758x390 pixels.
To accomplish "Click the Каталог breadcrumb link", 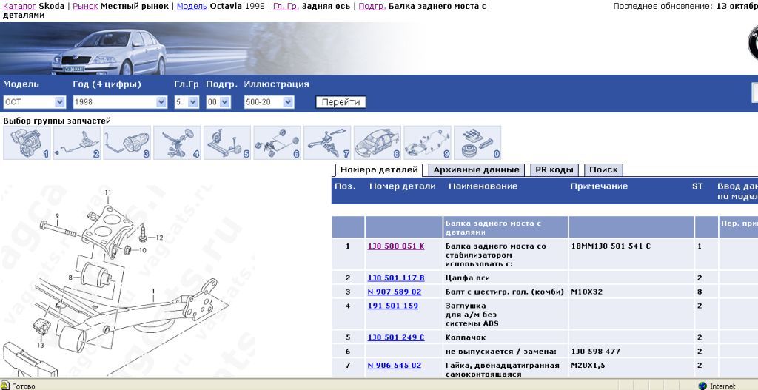I will coord(19,6).
